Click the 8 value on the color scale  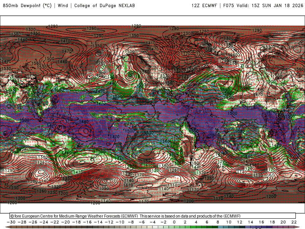click(x=218, y=222)
